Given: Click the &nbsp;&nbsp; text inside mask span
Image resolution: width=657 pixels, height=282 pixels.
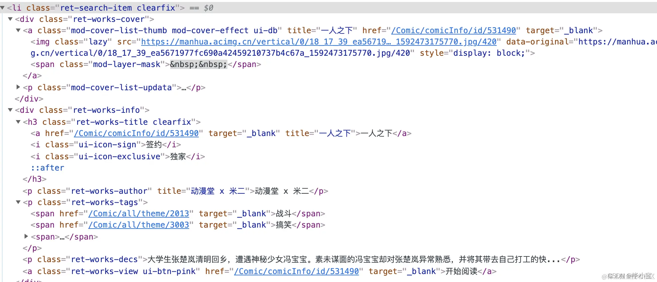Looking at the screenshot, I should (198, 64).
